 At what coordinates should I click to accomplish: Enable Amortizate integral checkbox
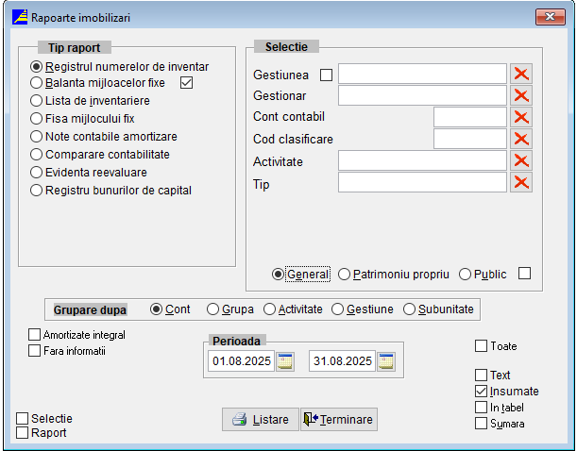(36, 335)
